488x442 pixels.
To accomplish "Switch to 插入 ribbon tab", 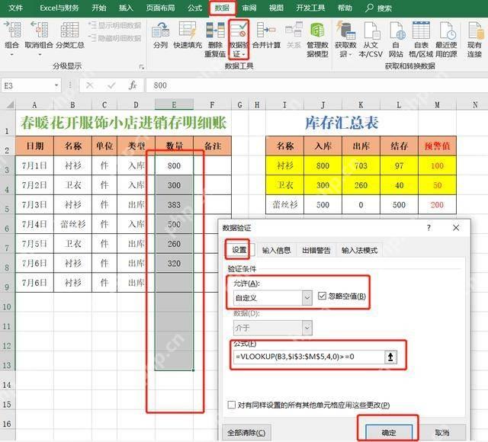I will 126,8.
